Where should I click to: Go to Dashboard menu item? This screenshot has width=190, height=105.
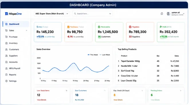tap(16, 24)
